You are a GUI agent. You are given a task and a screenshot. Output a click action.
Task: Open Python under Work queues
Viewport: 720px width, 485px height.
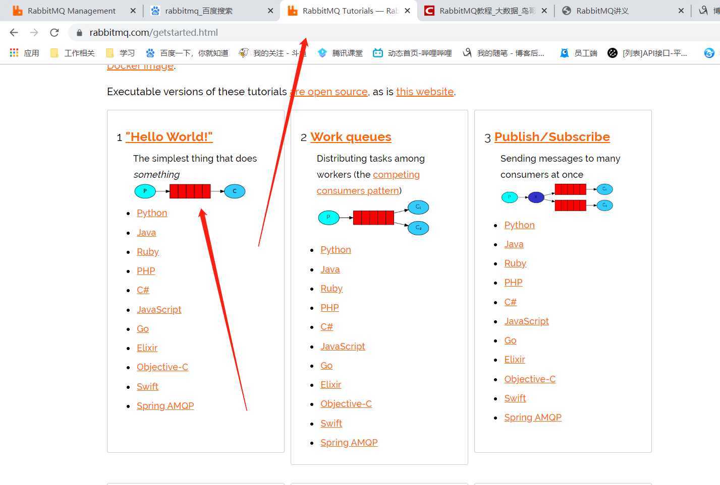point(336,250)
